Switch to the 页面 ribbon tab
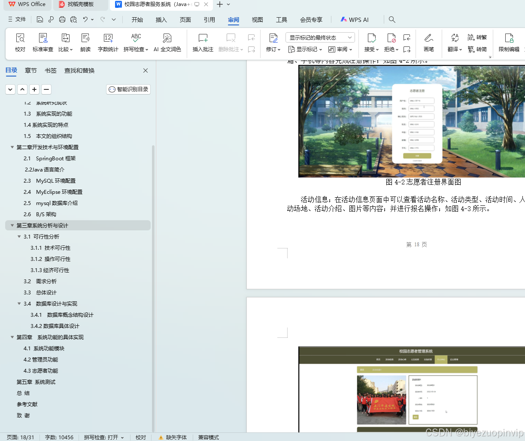 click(185, 20)
